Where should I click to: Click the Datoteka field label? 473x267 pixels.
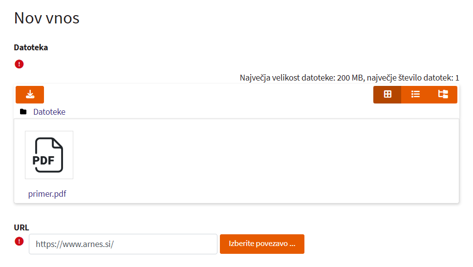pyautogui.click(x=31, y=47)
